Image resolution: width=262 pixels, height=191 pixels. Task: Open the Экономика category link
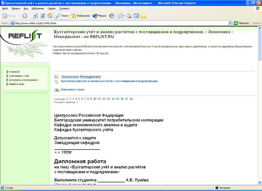point(70,76)
